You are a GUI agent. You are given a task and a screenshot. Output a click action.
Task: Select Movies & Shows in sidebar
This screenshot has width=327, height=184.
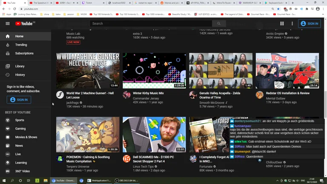(26, 137)
